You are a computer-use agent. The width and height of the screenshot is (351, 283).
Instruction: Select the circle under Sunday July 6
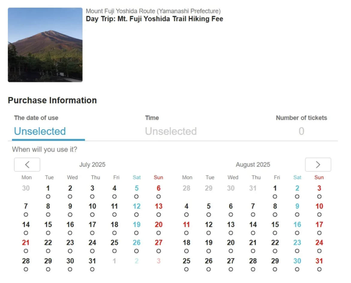click(x=158, y=196)
